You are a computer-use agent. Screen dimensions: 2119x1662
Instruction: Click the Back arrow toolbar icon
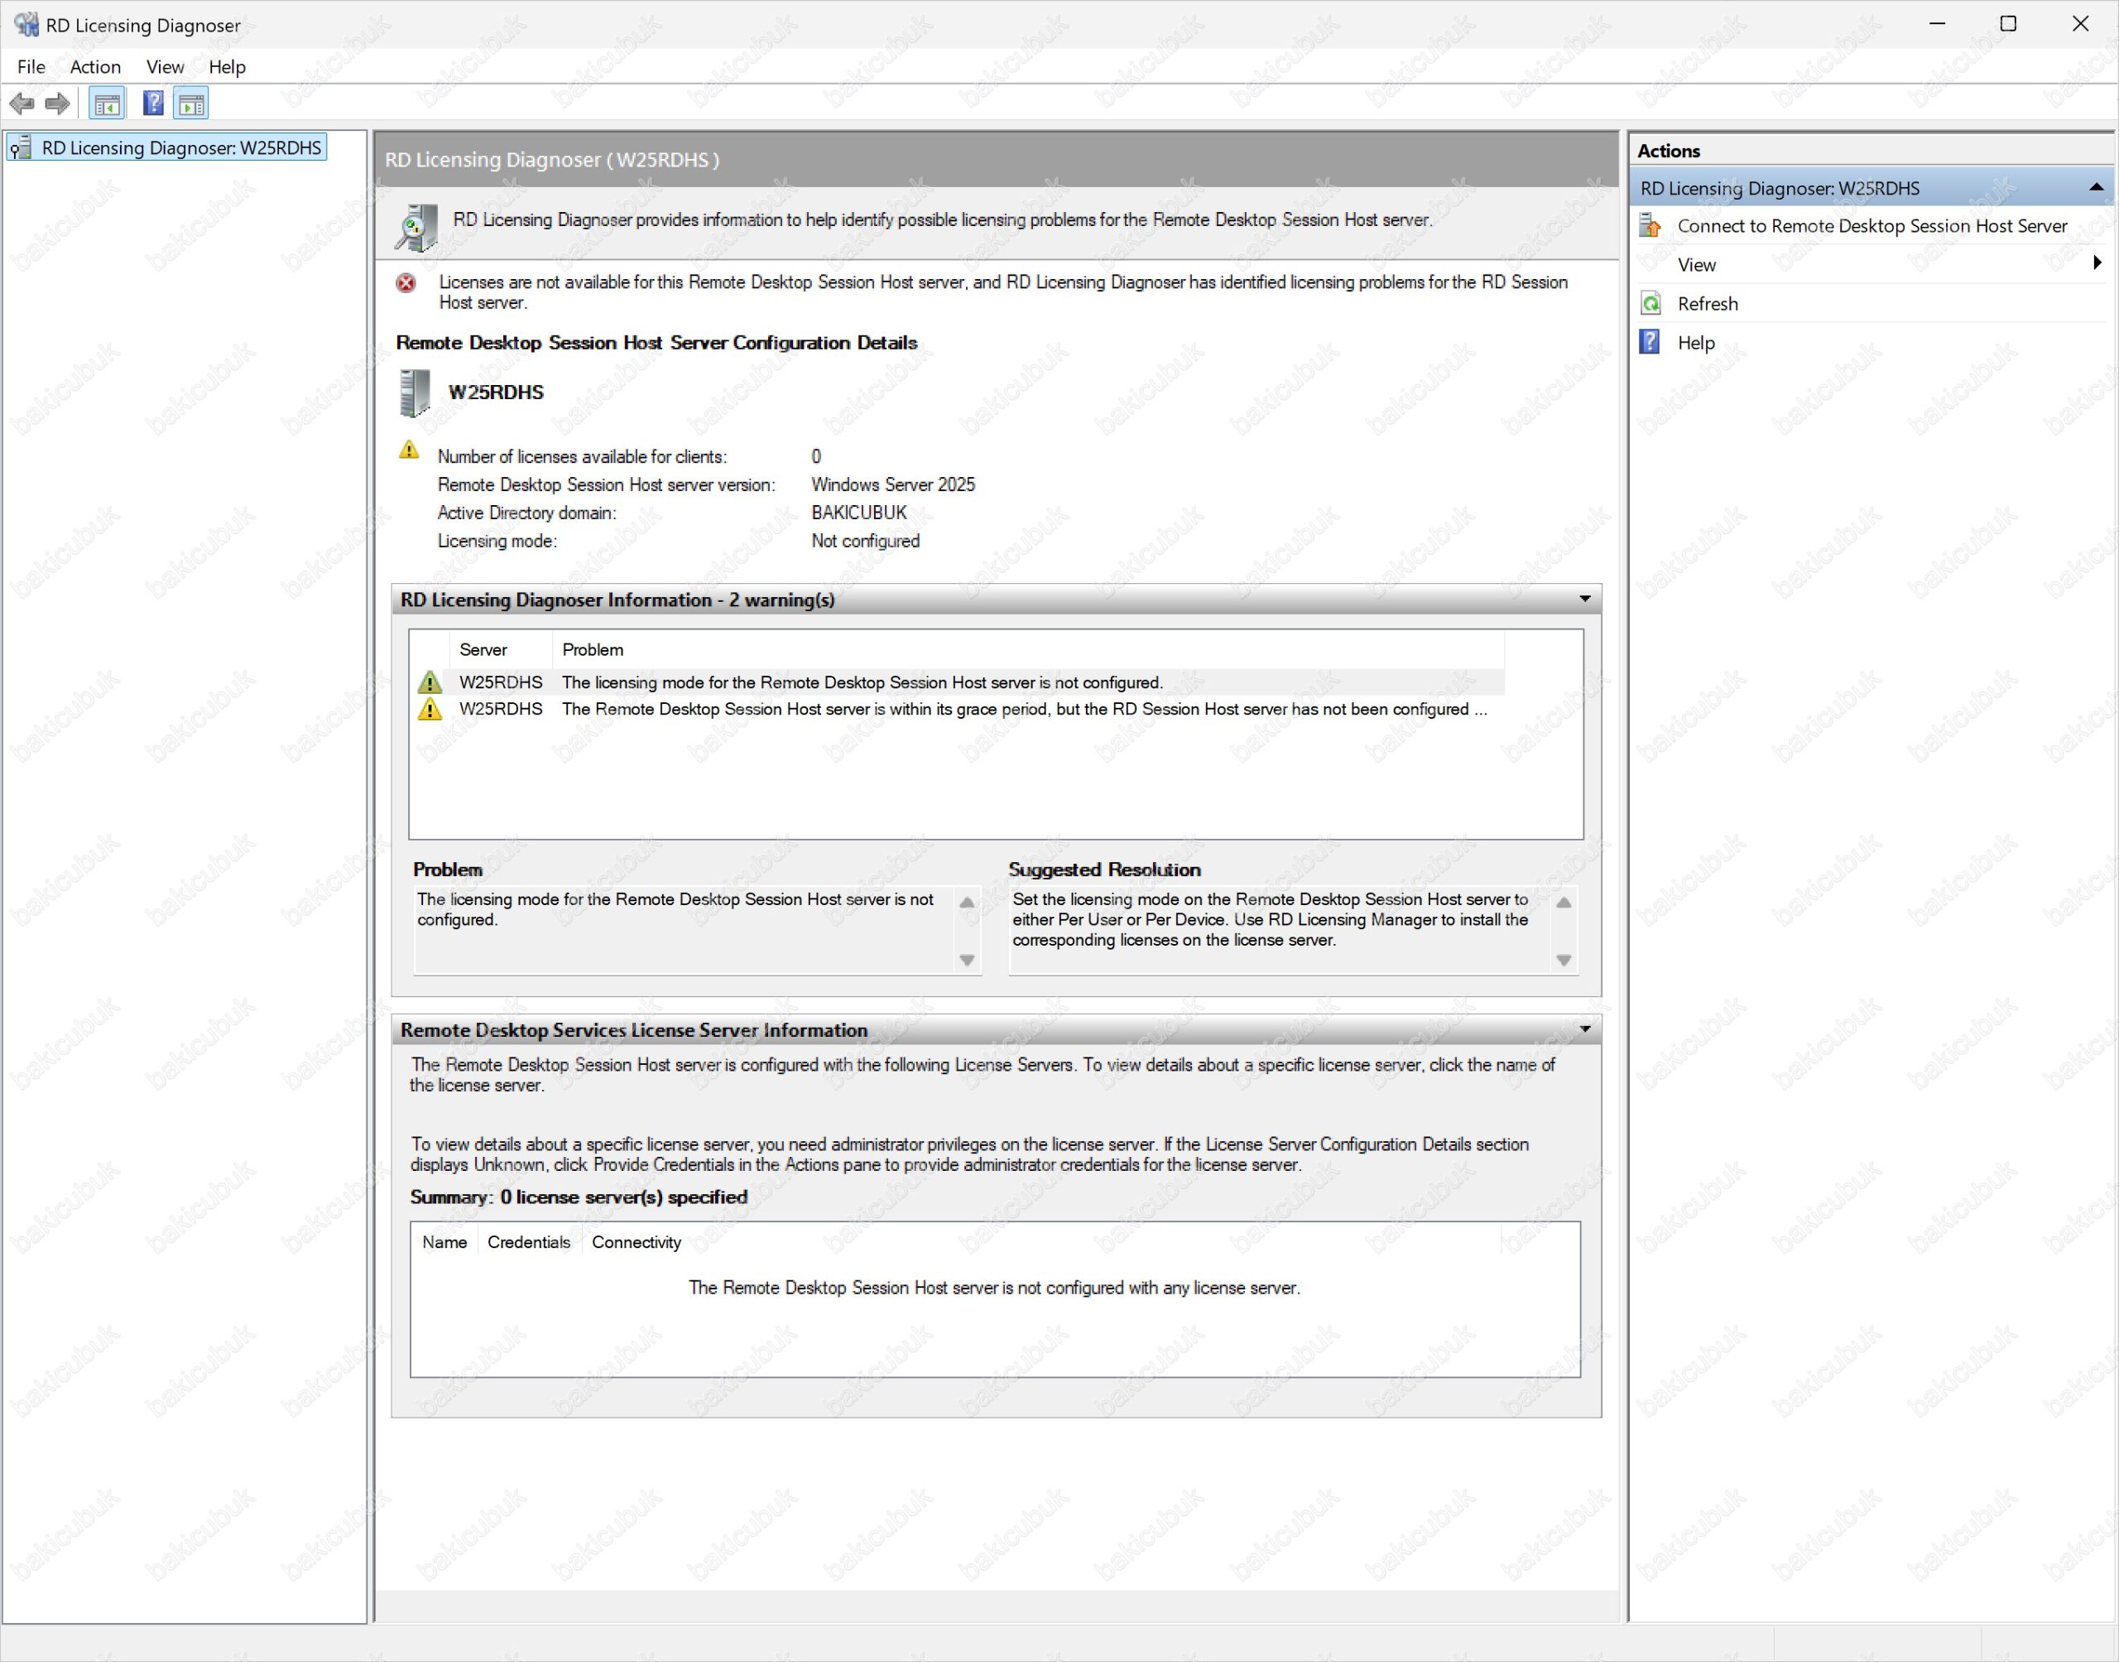point(22,104)
